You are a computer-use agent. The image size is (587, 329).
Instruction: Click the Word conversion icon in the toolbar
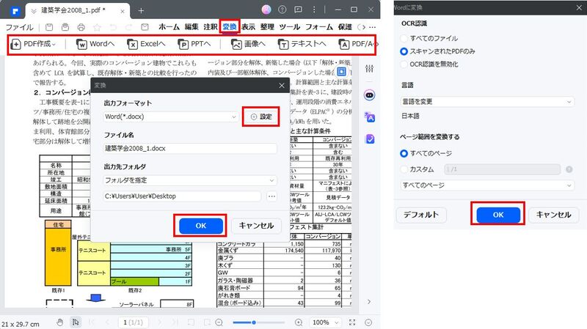click(81, 44)
